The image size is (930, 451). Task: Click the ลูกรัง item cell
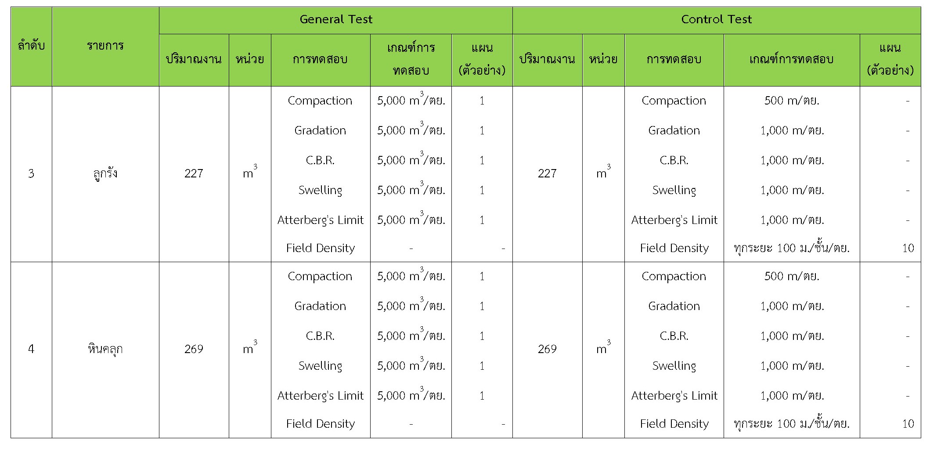point(105,174)
